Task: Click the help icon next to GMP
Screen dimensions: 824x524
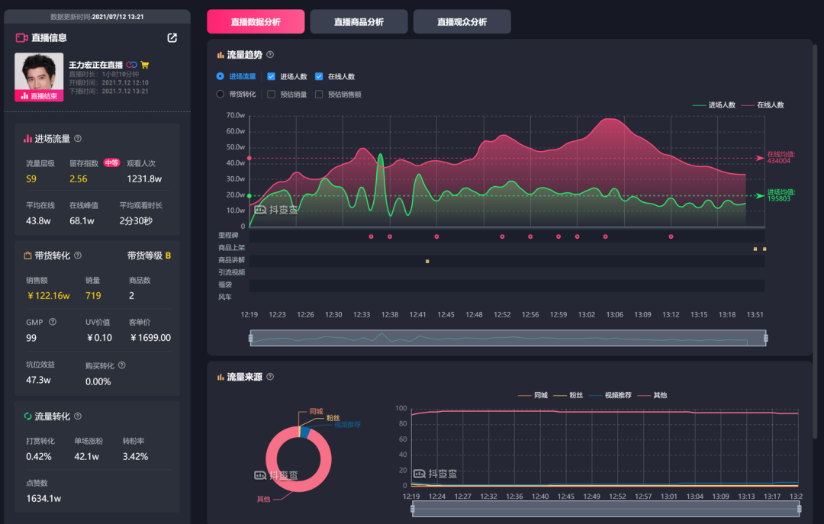Action: click(x=53, y=322)
